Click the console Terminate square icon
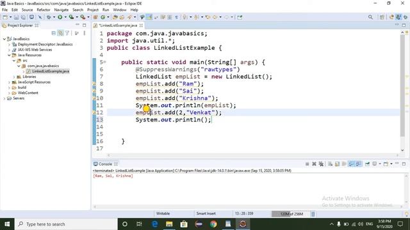Viewport: 410px width, 230px height. (x=307, y=164)
